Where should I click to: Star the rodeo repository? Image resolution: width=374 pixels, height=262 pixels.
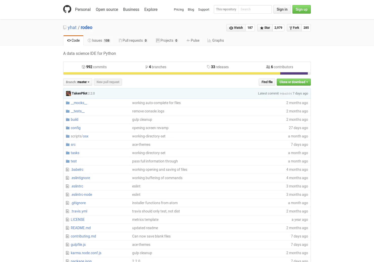(265, 28)
